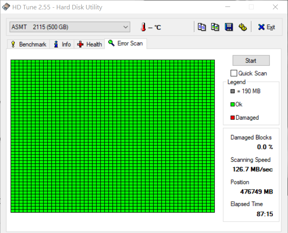Viewport: 288px width, 233px height.
Task: Expand the ASMT 2115 drive dropdown
Action: (125, 27)
